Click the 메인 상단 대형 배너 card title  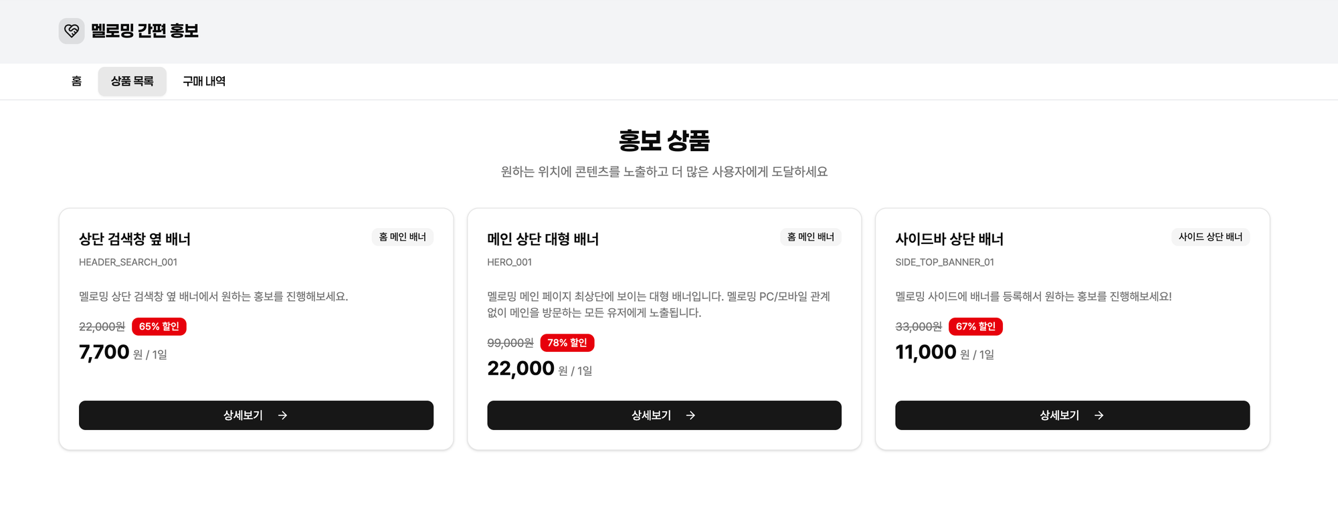point(543,239)
